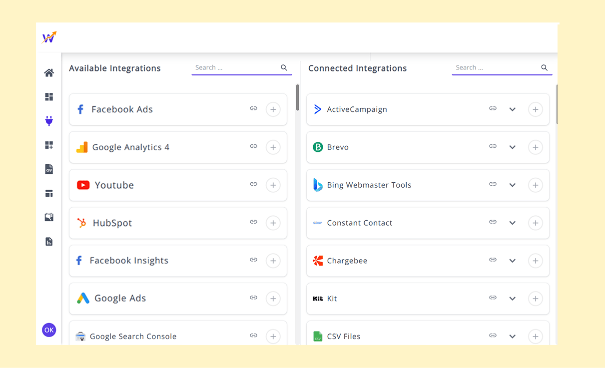
Task: Add the Youtube integration with plus button
Action: (273, 185)
